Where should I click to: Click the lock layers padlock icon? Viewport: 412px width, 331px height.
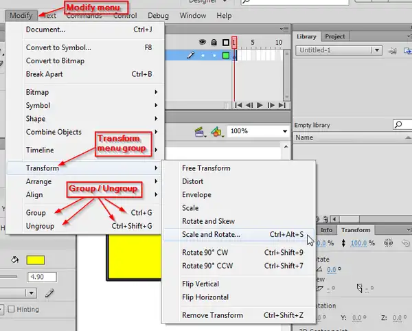click(214, 43)
